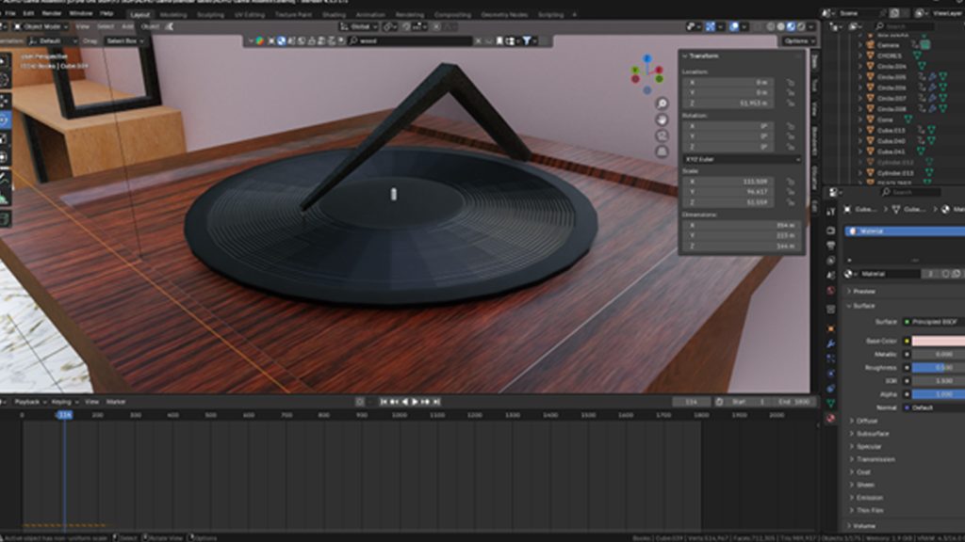Image resolution: width=965 pixels, height=542 pixels.
Task: Open the Material properties tab icon
Action: click(x=830, y=417)
